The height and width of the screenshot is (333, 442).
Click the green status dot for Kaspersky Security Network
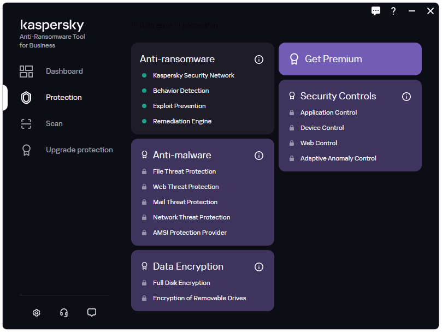click(144, 75)
